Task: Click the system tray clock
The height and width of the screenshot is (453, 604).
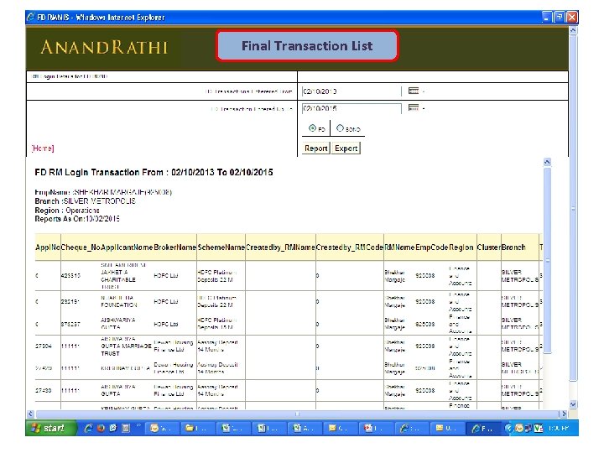Action: (558, 428)
